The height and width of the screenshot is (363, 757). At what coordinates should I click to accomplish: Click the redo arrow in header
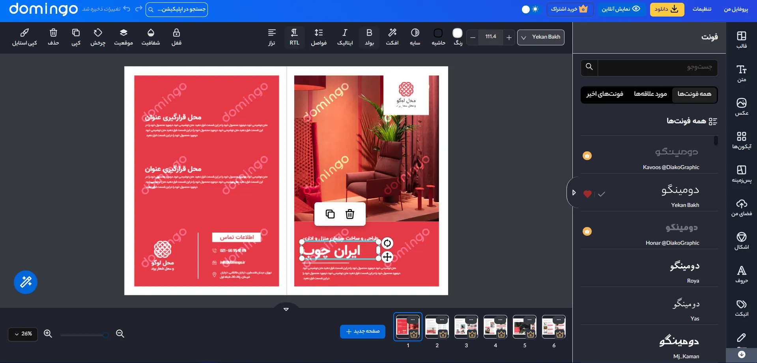click(139, 9)
